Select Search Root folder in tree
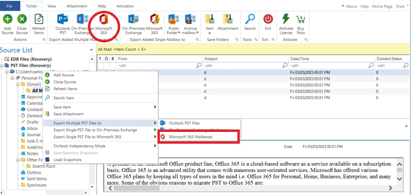This screenshot has height=195, width=411. (x=44, y=166)
